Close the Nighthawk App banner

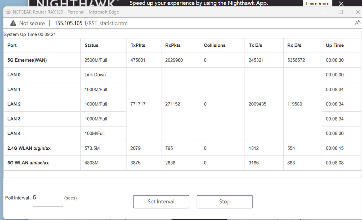pos(341,4)
